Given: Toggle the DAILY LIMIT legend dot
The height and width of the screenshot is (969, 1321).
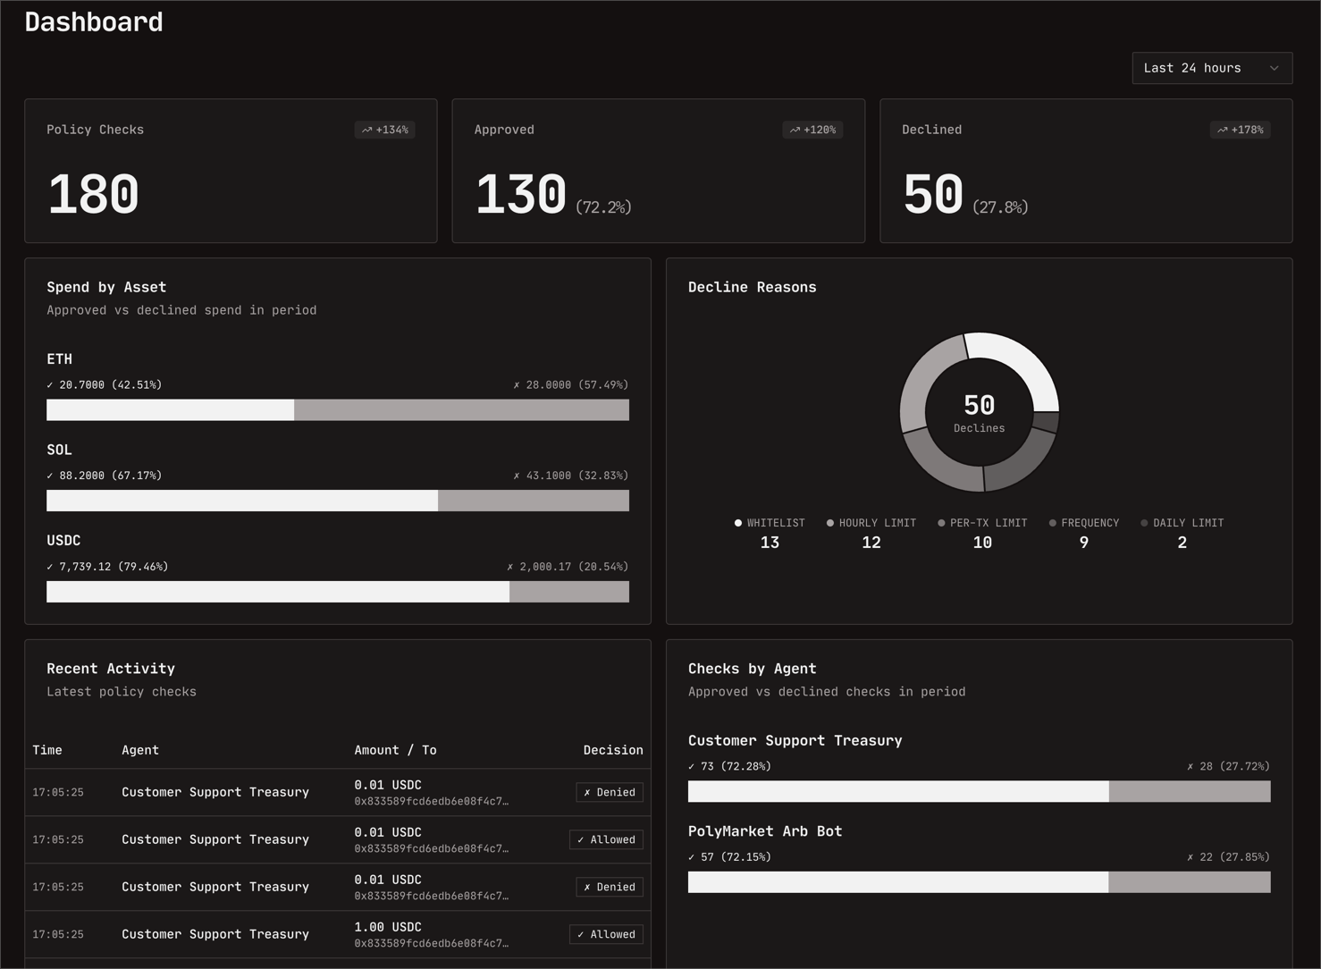Looking at the screenshot, I should tap(1144, 522).
